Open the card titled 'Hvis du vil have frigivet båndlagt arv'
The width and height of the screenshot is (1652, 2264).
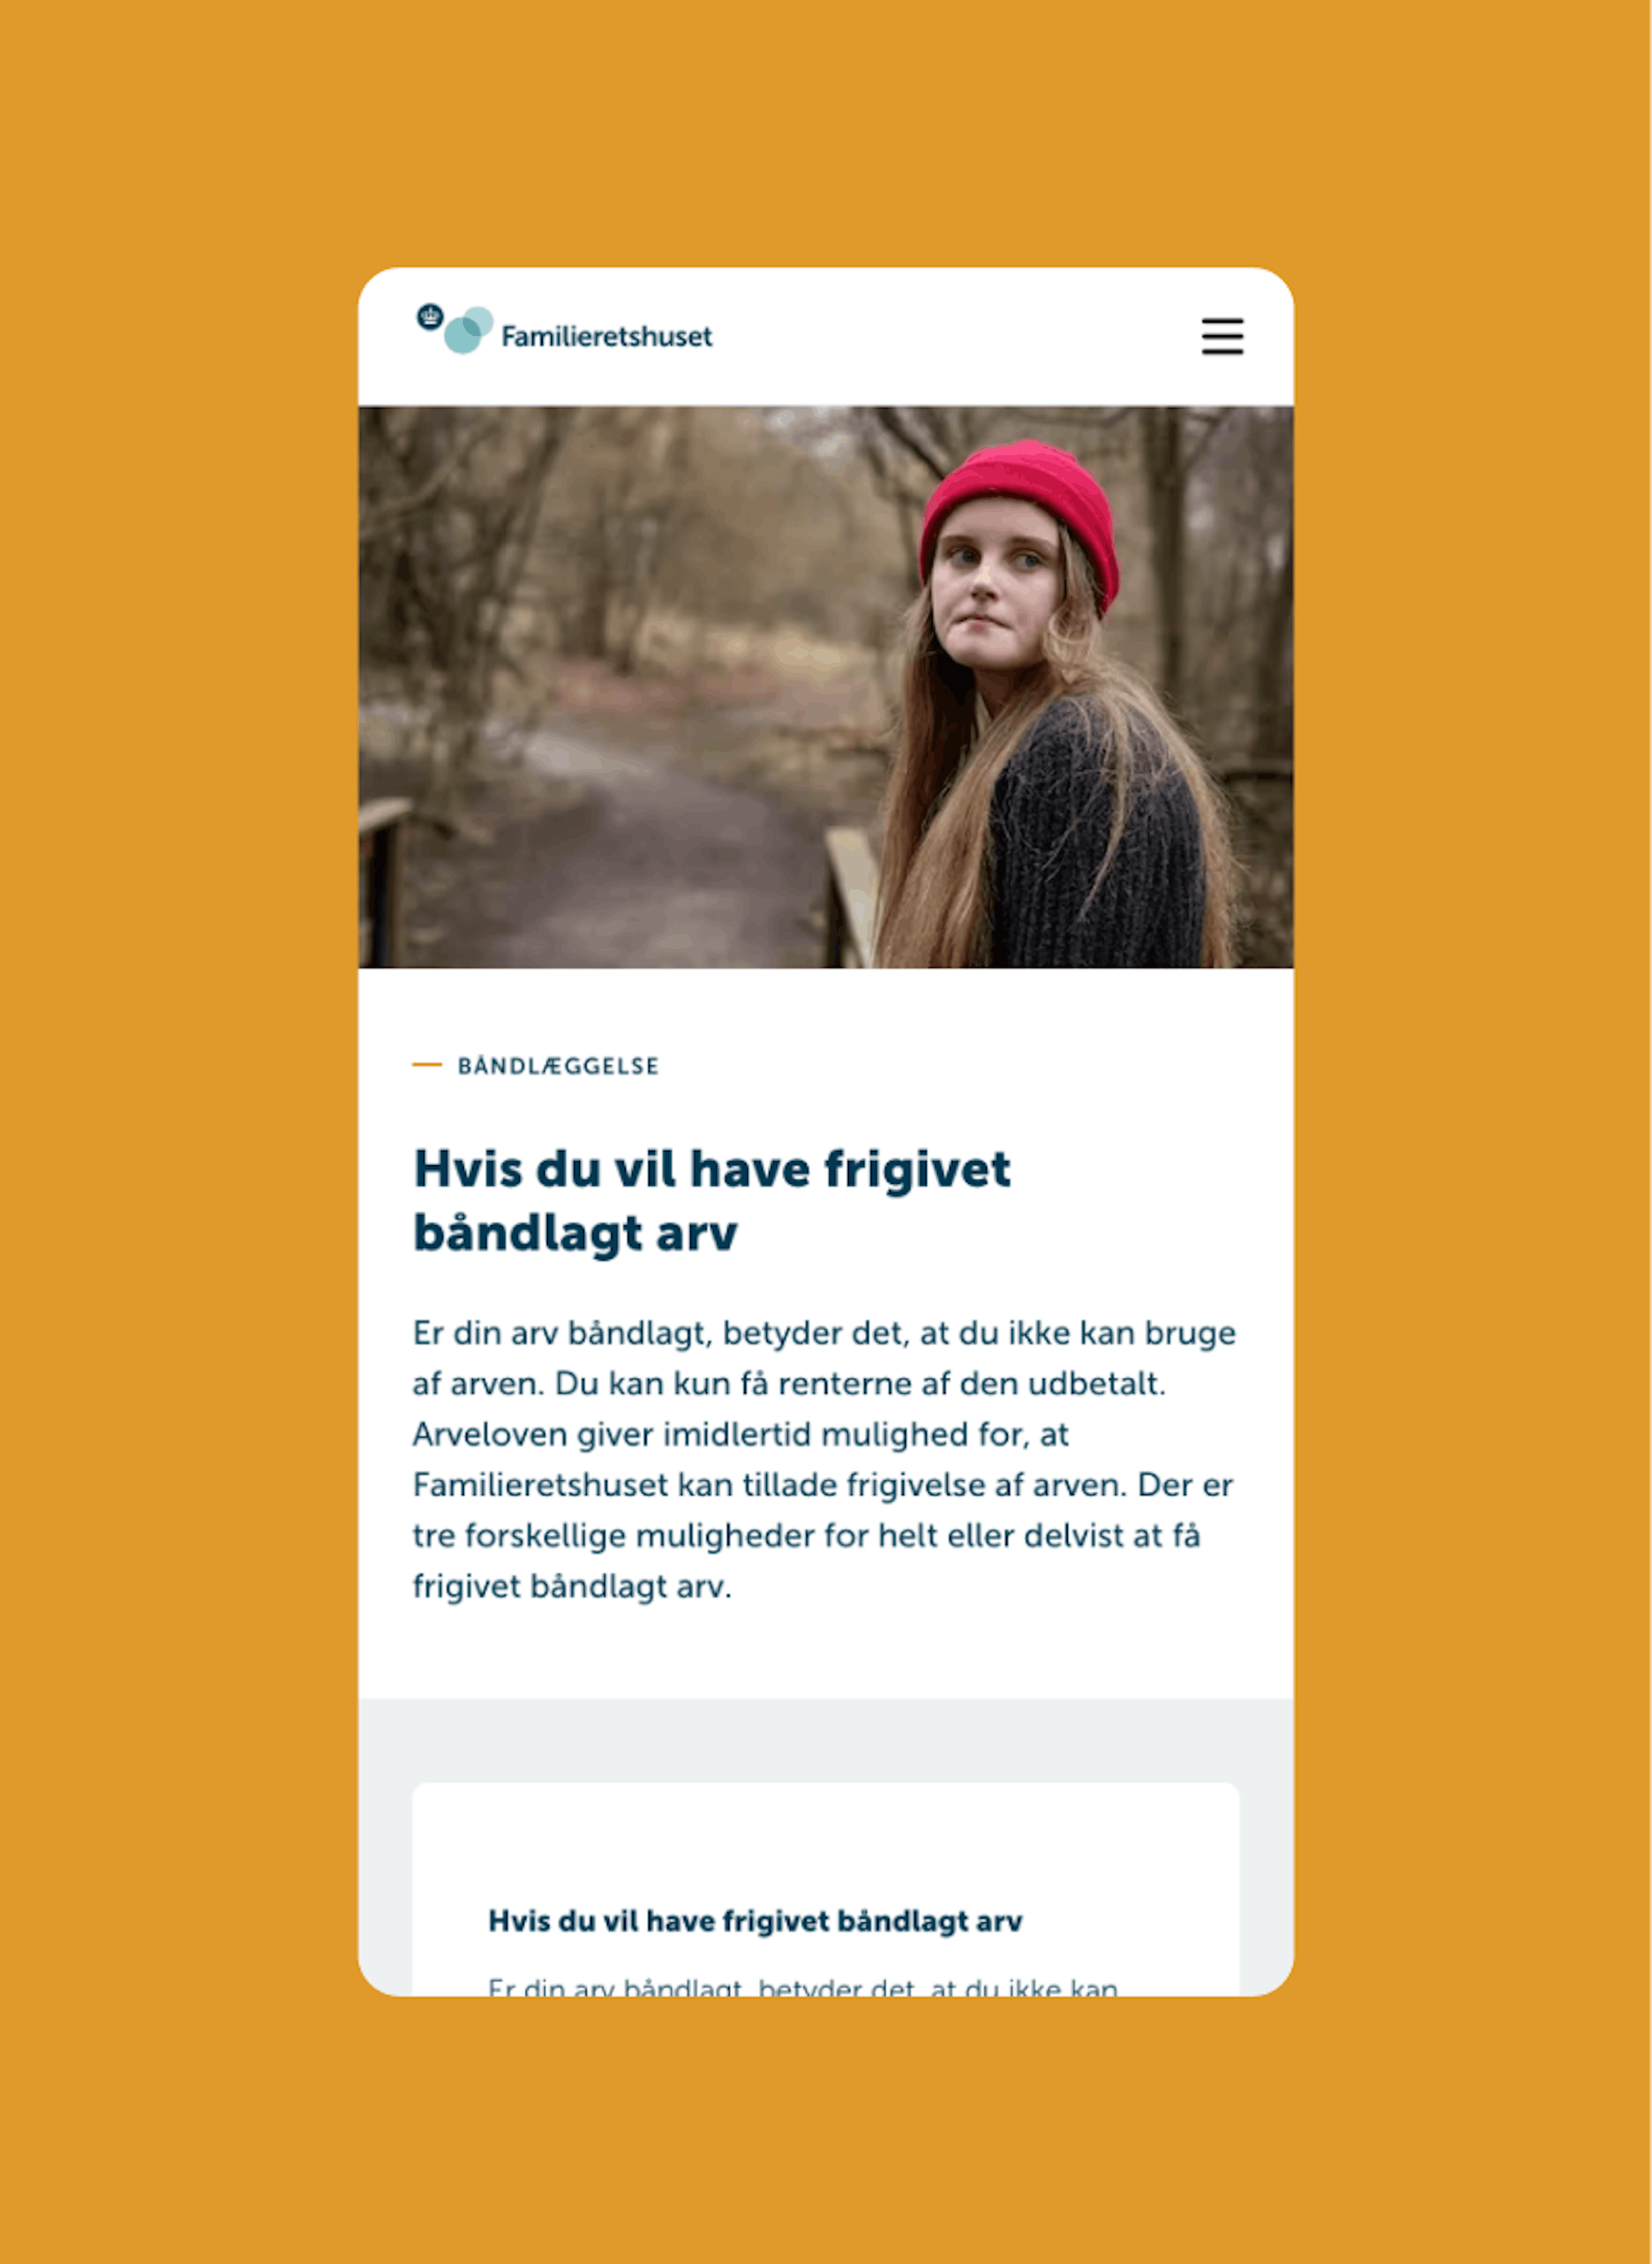[755, 1921]
